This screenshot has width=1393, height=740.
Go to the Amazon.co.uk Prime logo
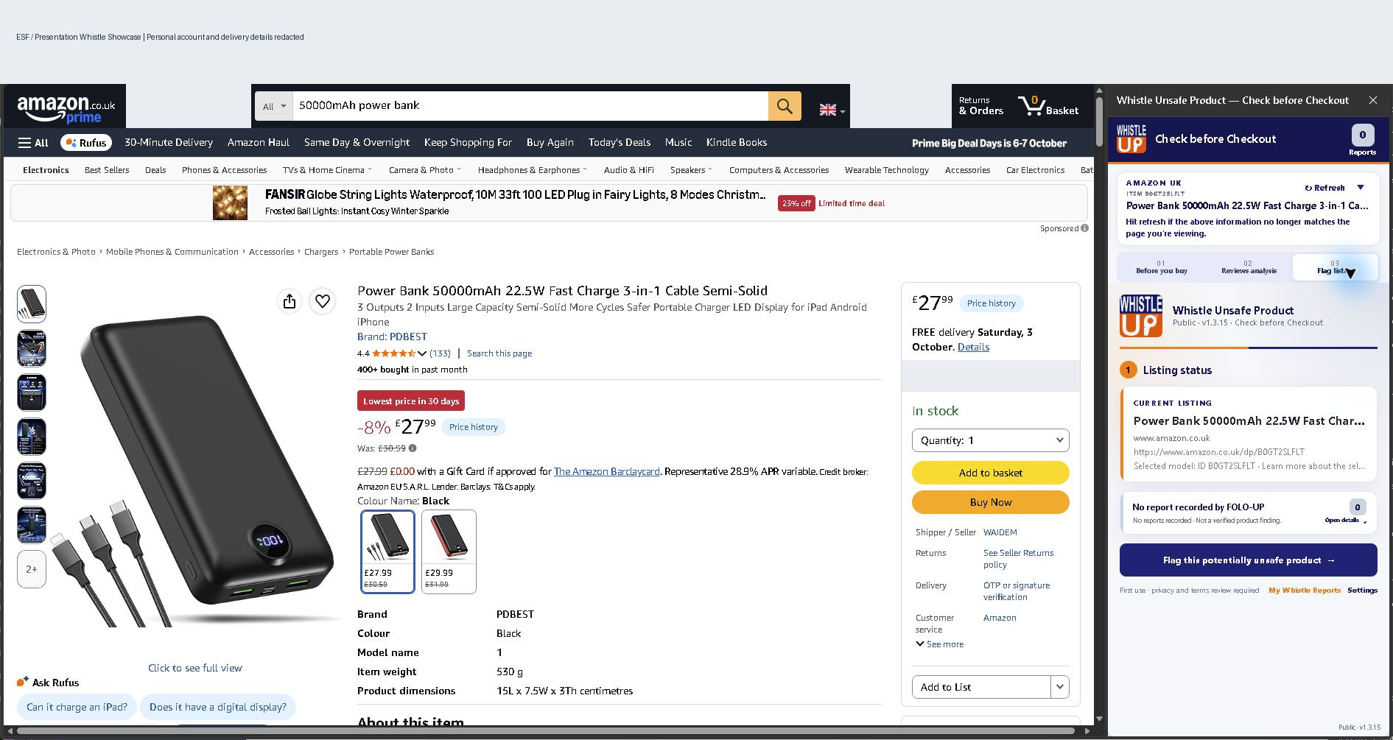click(x=66, y=108)
